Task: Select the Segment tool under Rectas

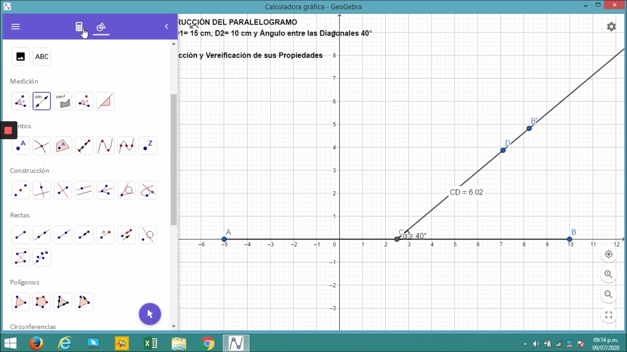Action: coord(21,235)
